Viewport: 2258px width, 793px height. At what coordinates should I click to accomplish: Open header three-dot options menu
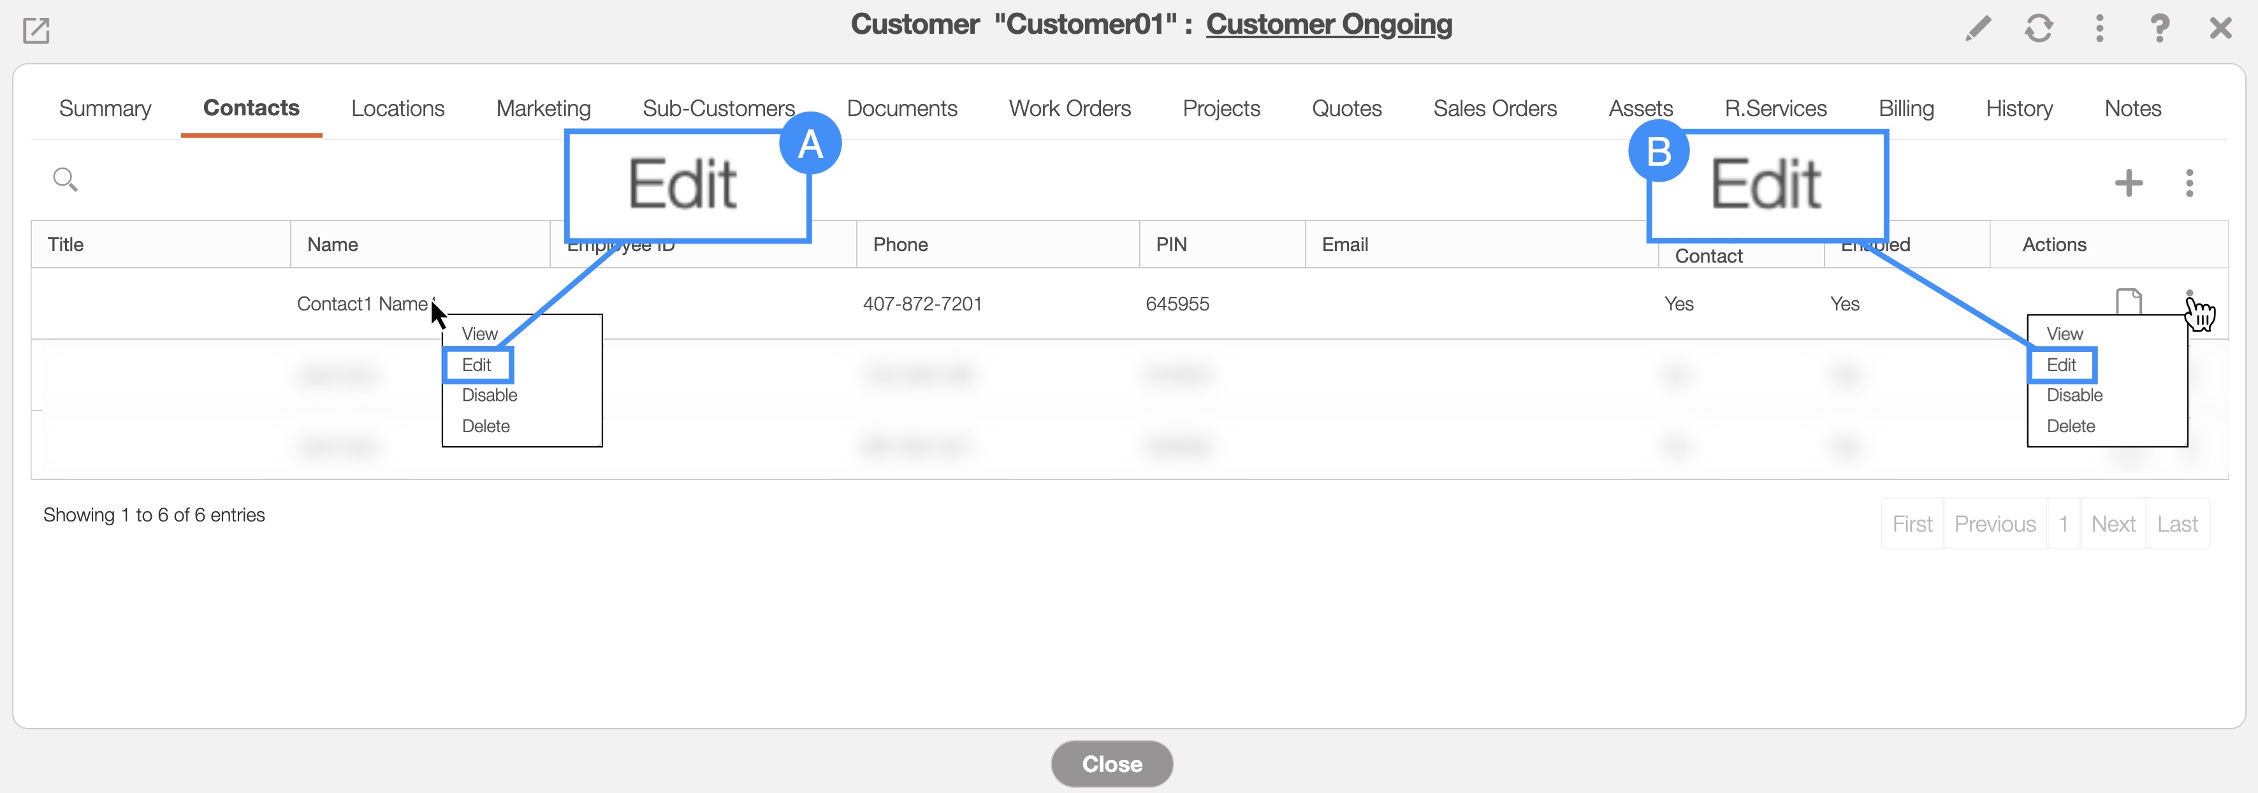pos(2099,29)
